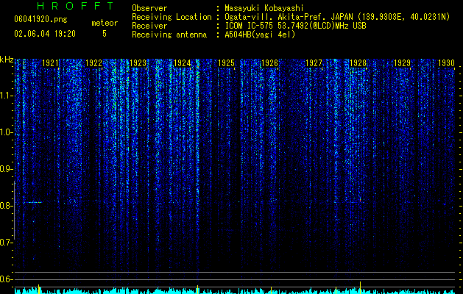
Task: Click the yellow meteor marker below 1928
Action: point(360,287)
